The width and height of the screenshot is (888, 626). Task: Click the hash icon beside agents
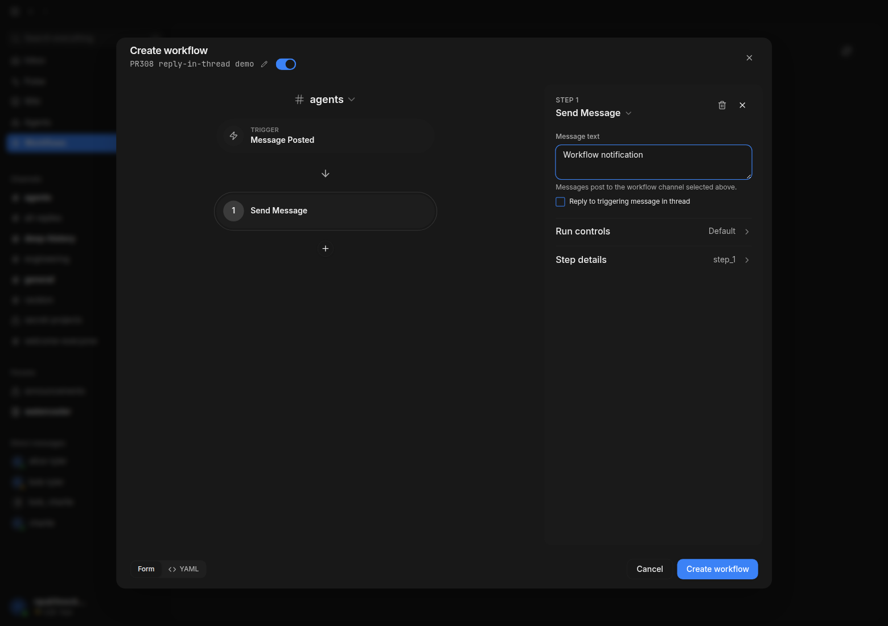(x=299, y=100)
